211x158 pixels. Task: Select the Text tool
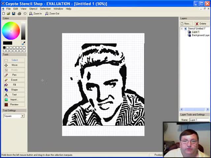tap(14, 94)
